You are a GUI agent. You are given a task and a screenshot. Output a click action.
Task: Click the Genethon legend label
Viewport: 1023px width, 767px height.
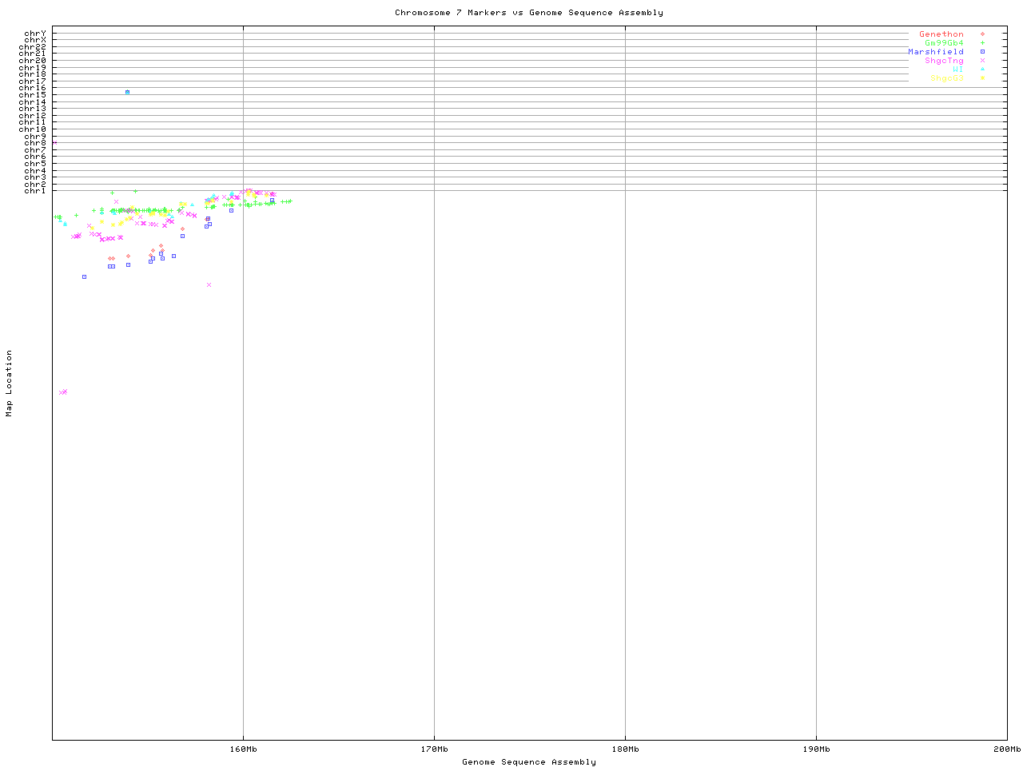pyautogui.click(x=941, y=34)
